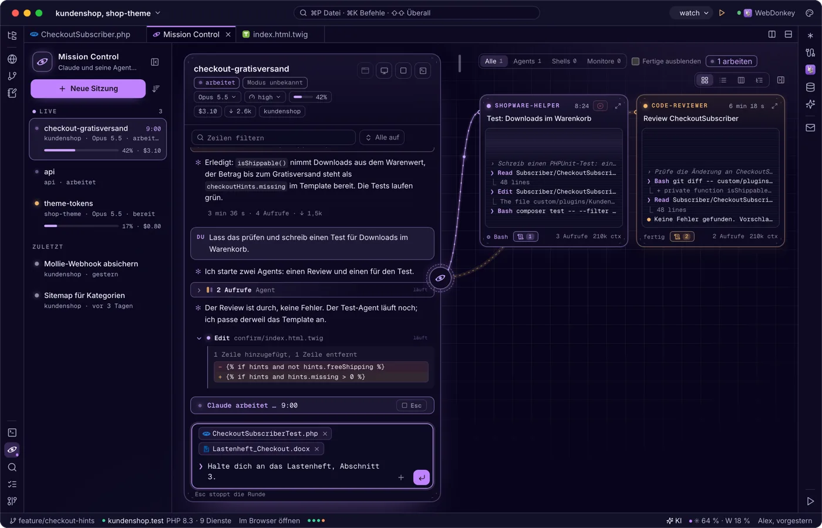
Task: Open the notebook icon in the left activity bar
Action: tap(12, 93)
